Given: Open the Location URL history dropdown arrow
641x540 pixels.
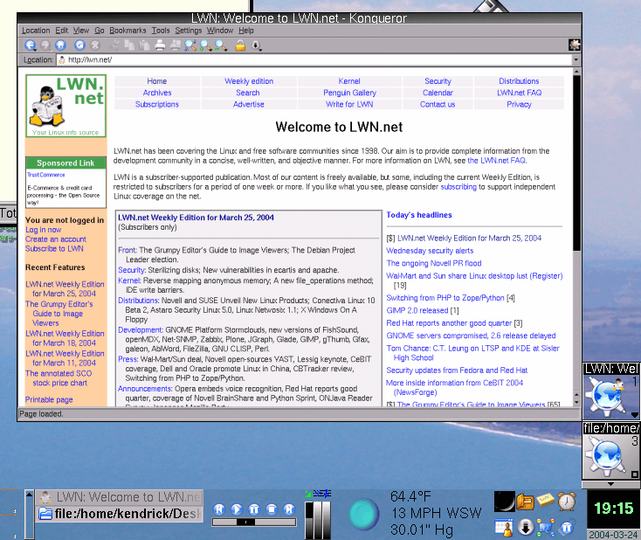Looking at the screenshot, I should pos(576,59).
